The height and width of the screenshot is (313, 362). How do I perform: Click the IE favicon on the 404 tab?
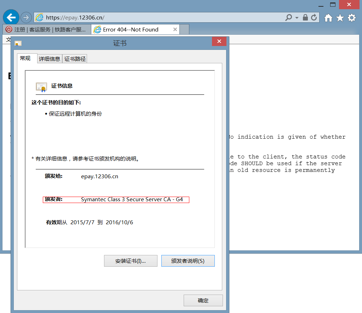(97, 30)
